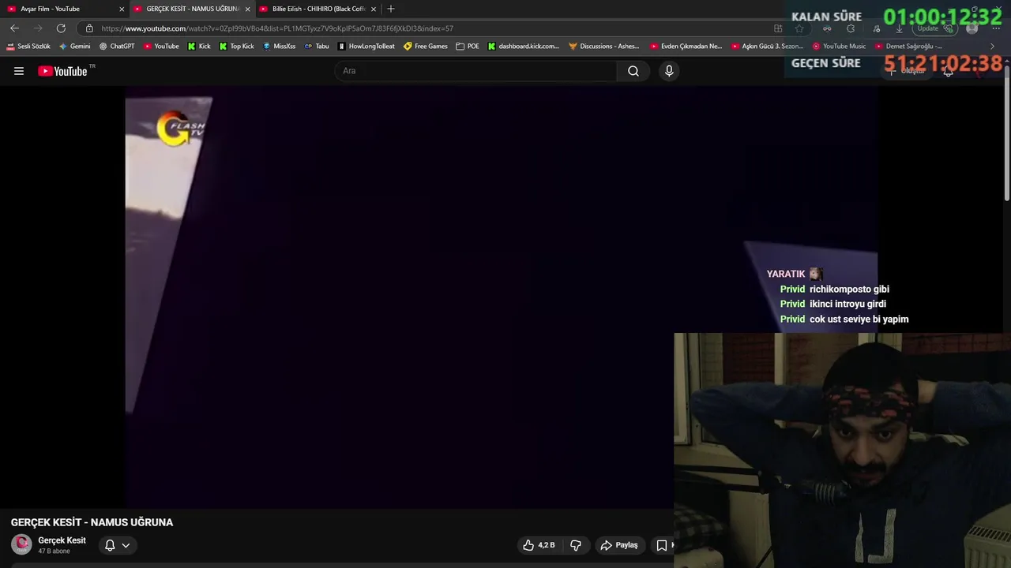
Task: Close the GERÇEK KESİT tab
Action: 247,9
